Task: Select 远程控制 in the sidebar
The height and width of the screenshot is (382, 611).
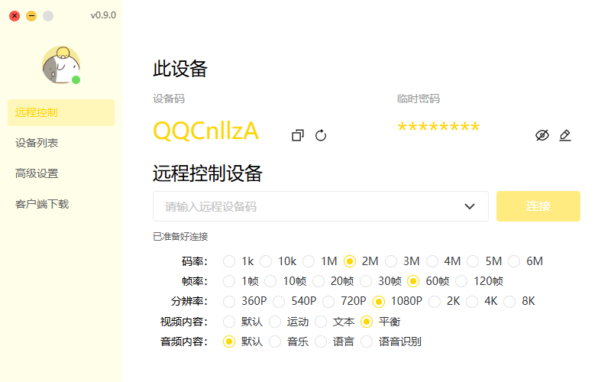Action: click(61, 112)
